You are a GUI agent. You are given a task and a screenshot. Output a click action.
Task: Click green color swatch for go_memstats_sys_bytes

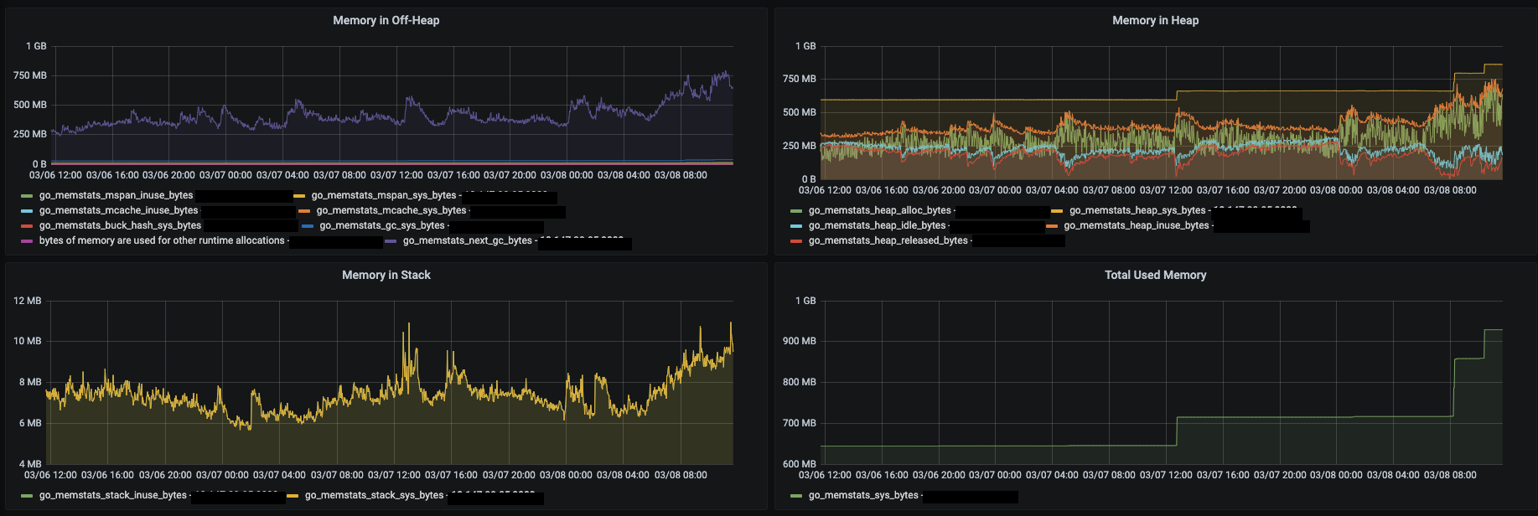click(x=796, y=496)
